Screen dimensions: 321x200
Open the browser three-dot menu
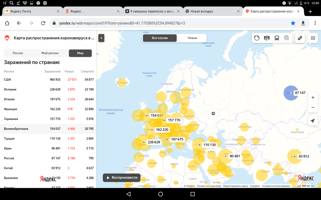coord(314,23)
